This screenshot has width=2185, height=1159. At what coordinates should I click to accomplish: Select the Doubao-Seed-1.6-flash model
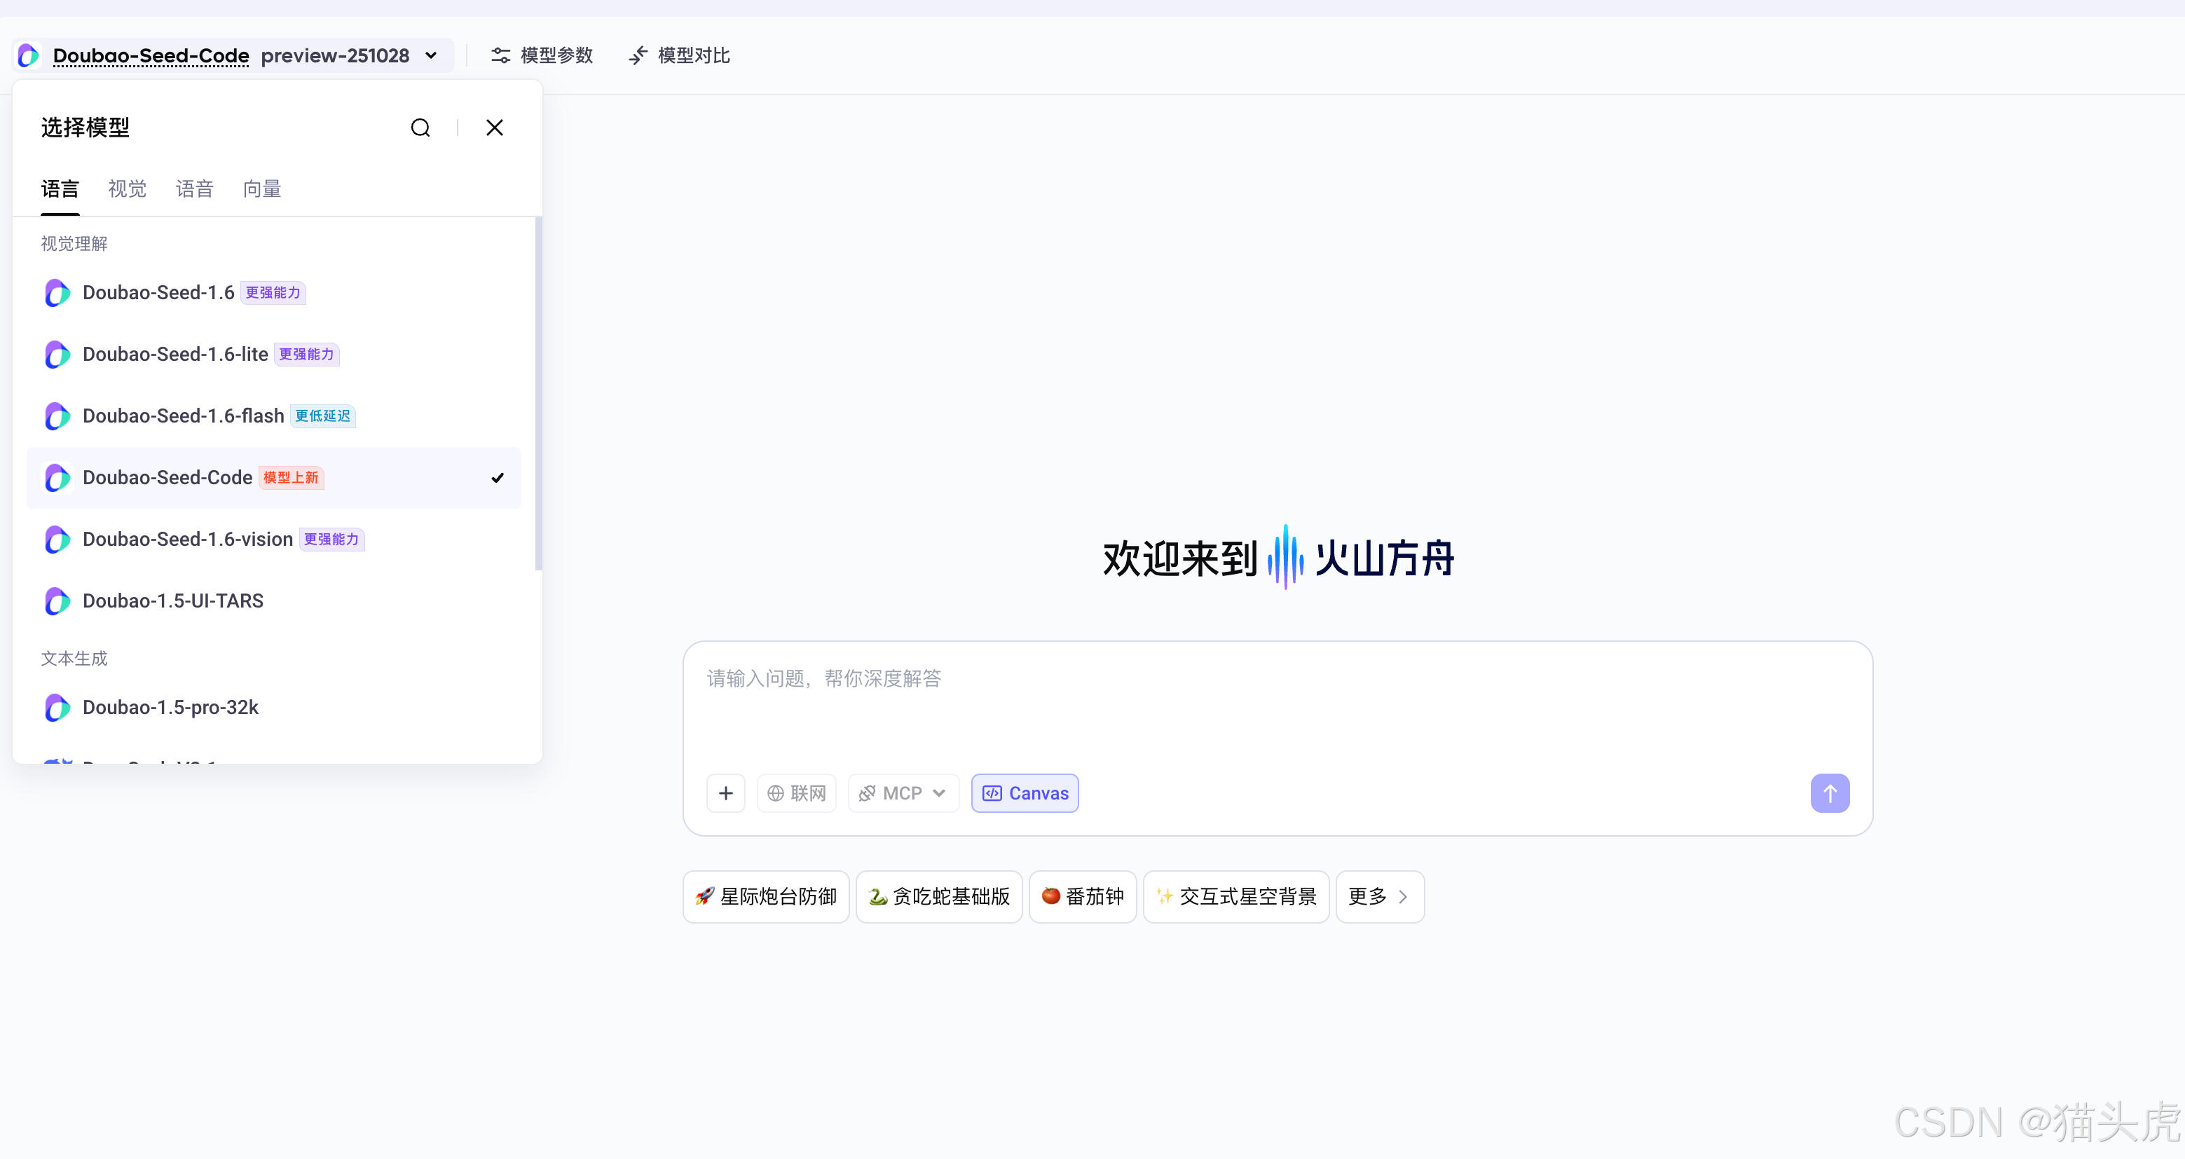click(x=182, y=416)
